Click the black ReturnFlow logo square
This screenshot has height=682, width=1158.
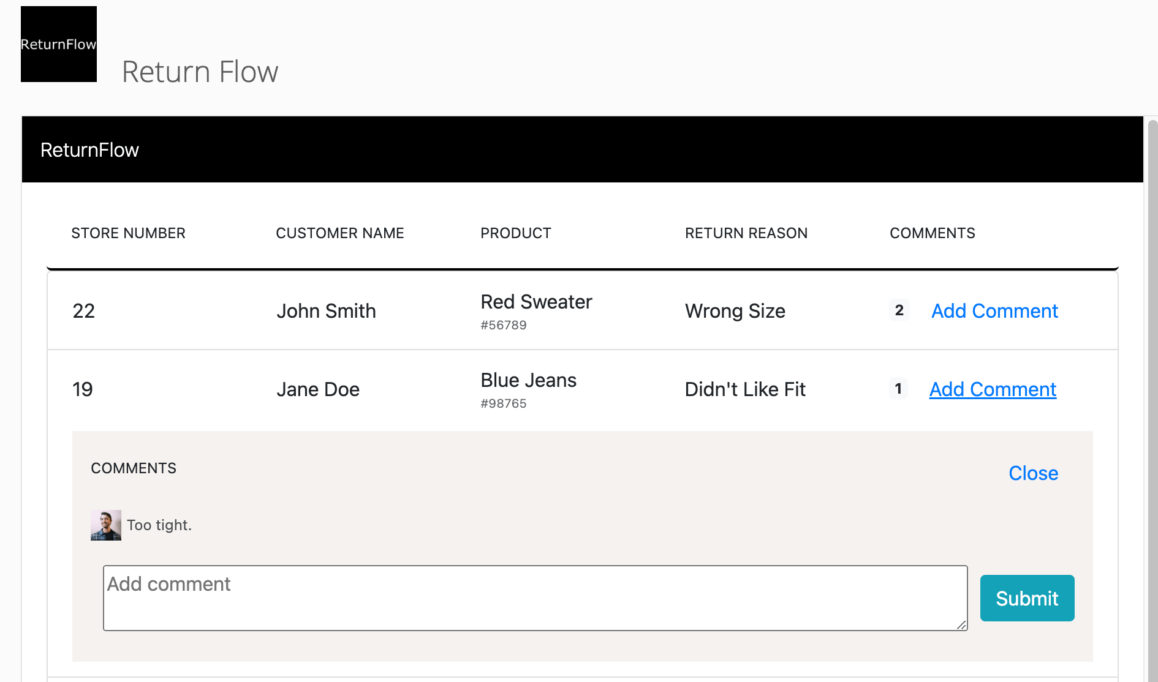pos(59,44)
